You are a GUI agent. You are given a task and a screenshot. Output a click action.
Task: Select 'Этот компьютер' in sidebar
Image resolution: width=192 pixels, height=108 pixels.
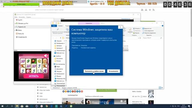click(x=59, y=64)
